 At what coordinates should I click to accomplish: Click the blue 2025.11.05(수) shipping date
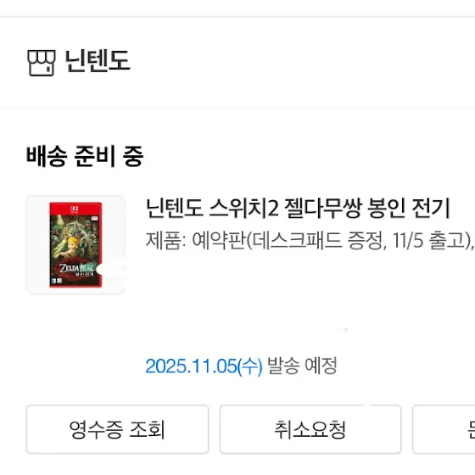coord(204,366)
